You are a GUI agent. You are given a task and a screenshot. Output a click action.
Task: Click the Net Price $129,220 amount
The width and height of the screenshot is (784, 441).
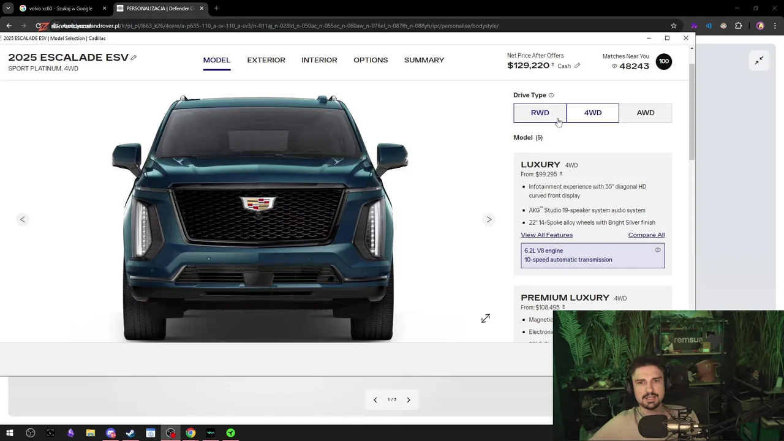coord(529,66)
